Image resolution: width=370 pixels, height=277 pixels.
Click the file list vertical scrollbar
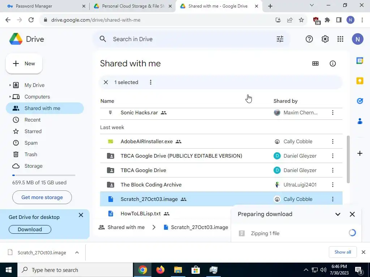click(348, 159)
